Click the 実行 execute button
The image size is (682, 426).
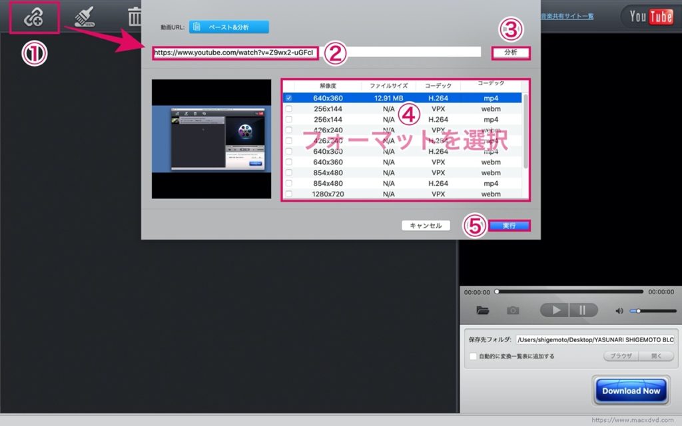(510, 226)
